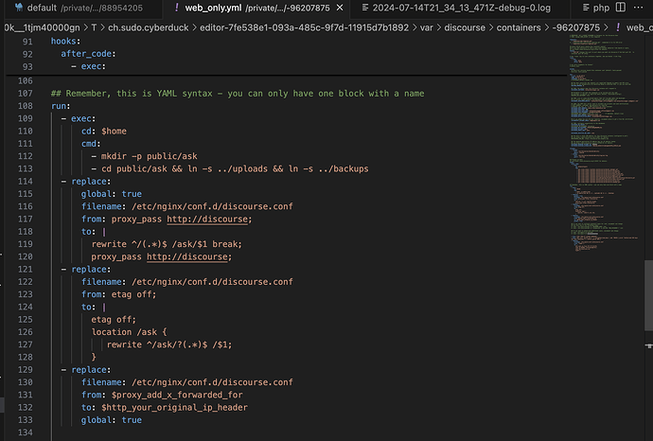Click the file icon on php tab
Image resolution: width=653 pixels, height=441 pixels.
[x=586, y=8]
